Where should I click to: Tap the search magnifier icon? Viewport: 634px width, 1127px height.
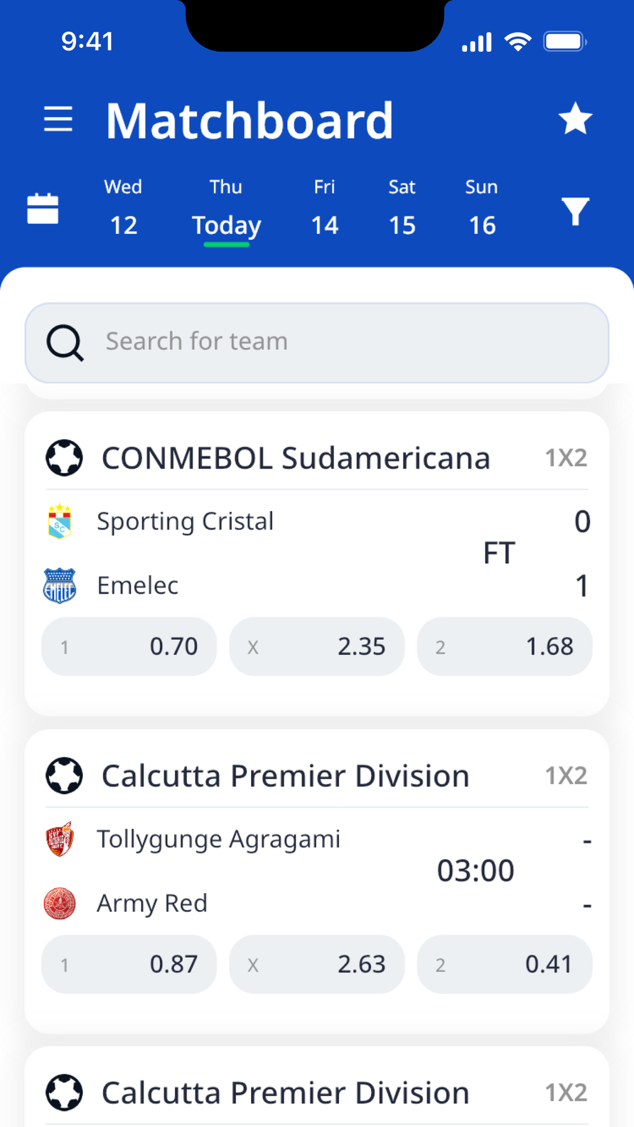[x=65, y=343]
